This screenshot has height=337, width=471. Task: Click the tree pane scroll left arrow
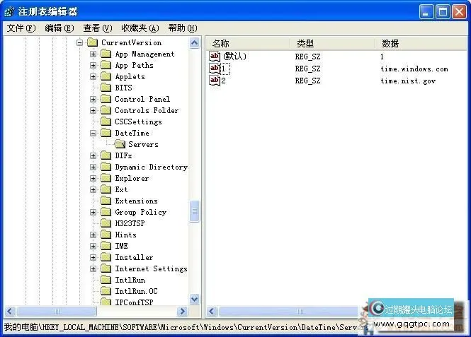click(10, 312)
